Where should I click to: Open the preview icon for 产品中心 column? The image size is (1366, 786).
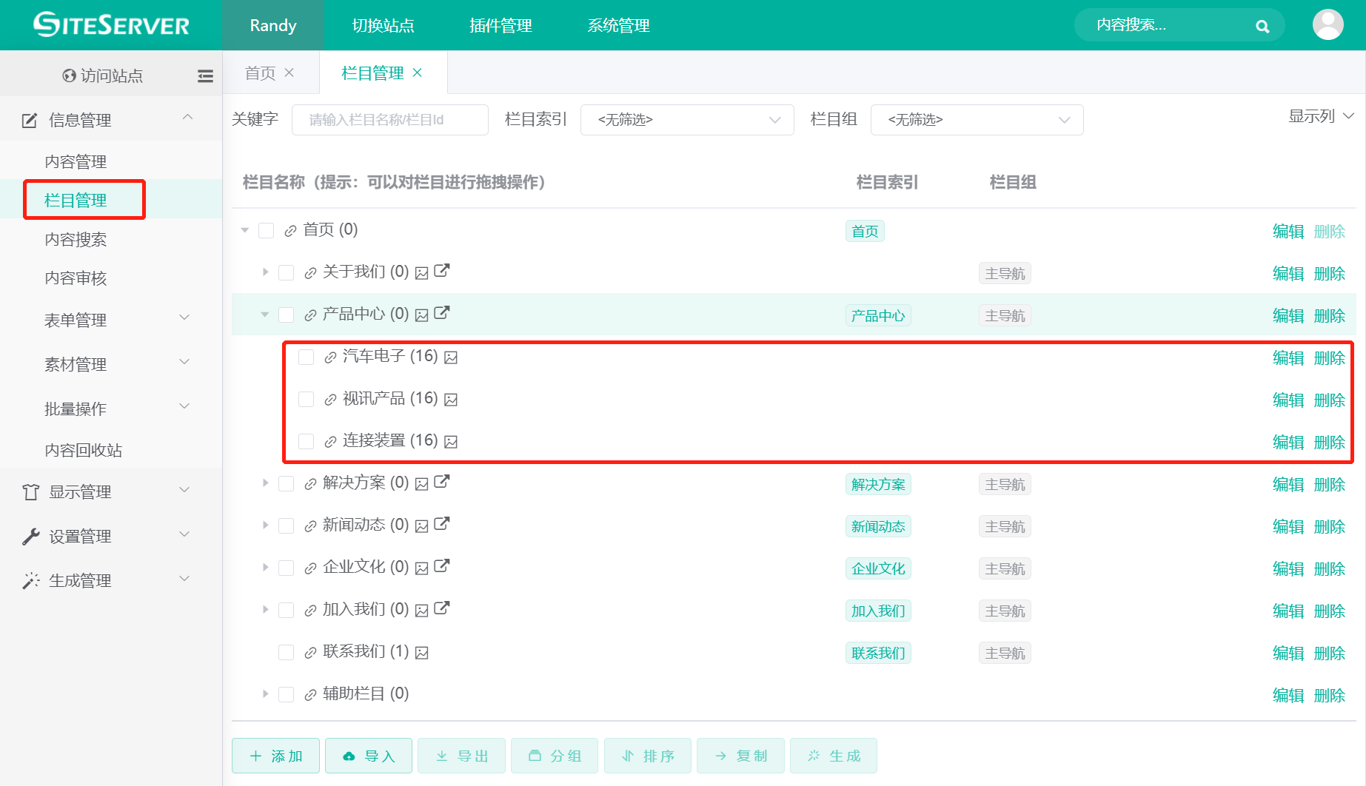(422, 314)
